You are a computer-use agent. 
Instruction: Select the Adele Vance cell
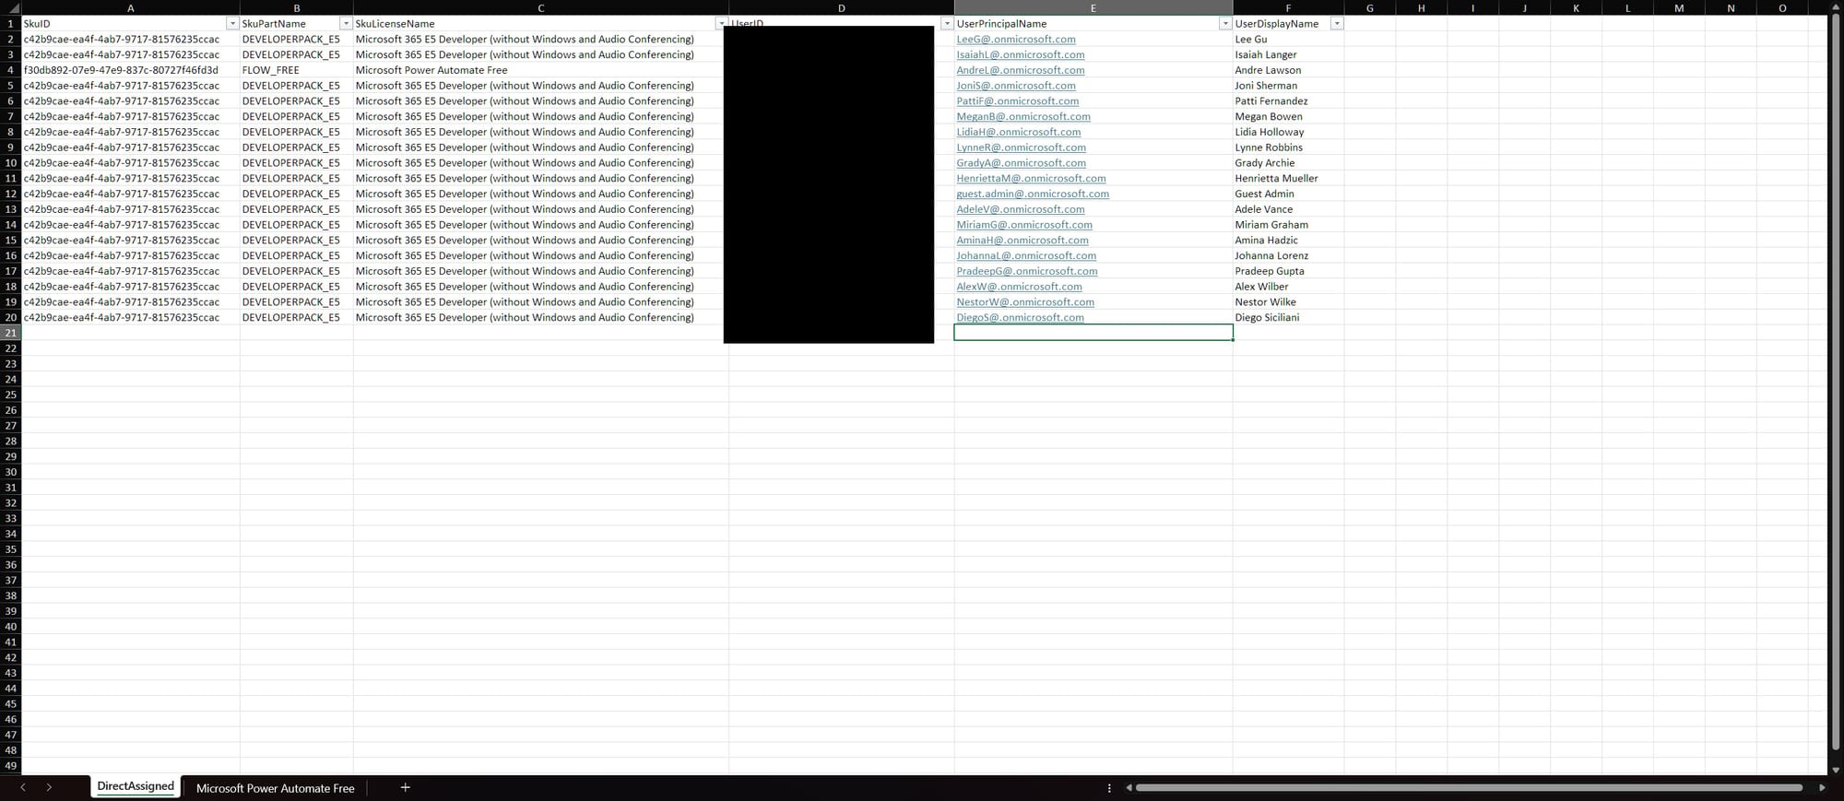[1288, 209]
